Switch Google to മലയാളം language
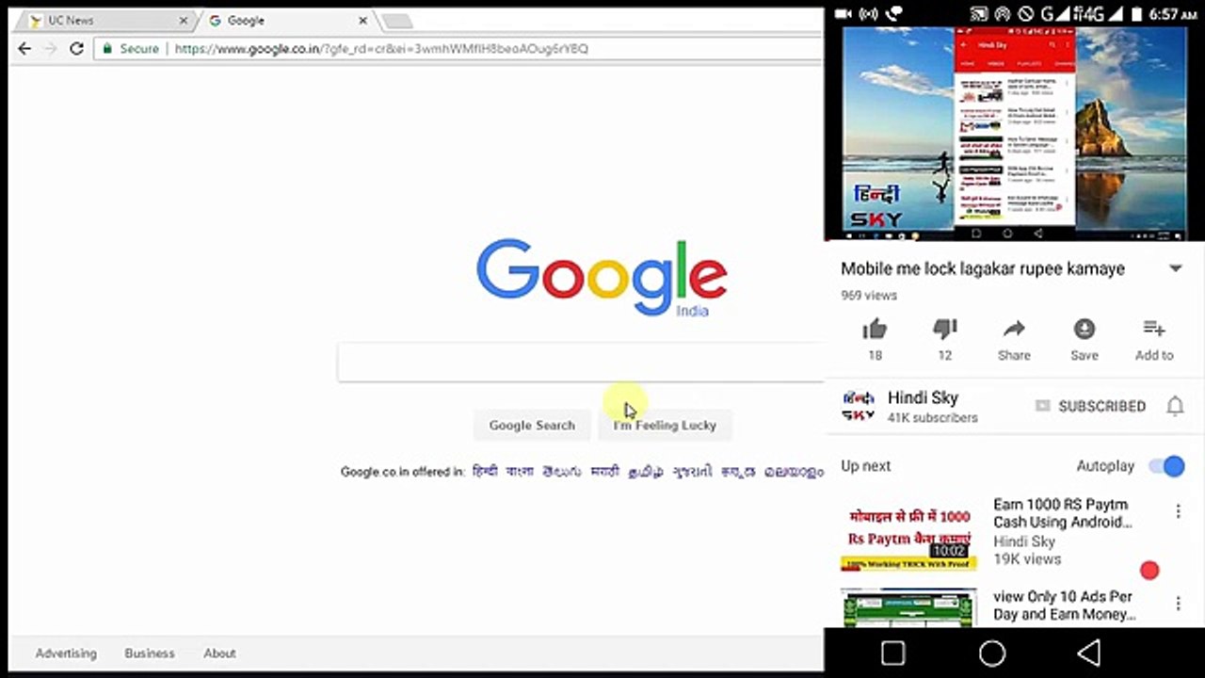The height and width of the screenshot is (678, 1205). (x=794, y=472)
